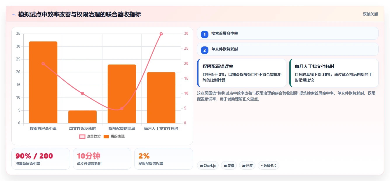The width and height of the screenshot is (390, 181).
Task: Select list item 单文件恢复耗时
Action: (288, 49)
